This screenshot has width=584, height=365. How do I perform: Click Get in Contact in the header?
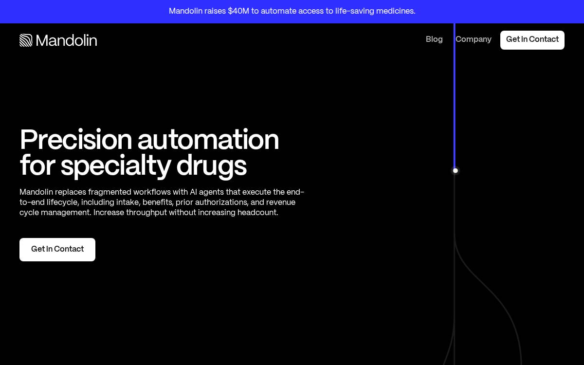pos(532,40)
